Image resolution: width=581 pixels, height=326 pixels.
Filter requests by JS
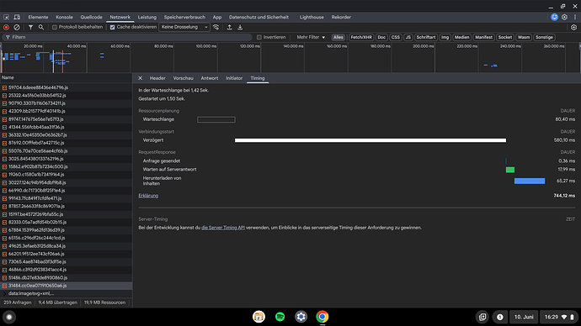[408, 37]
